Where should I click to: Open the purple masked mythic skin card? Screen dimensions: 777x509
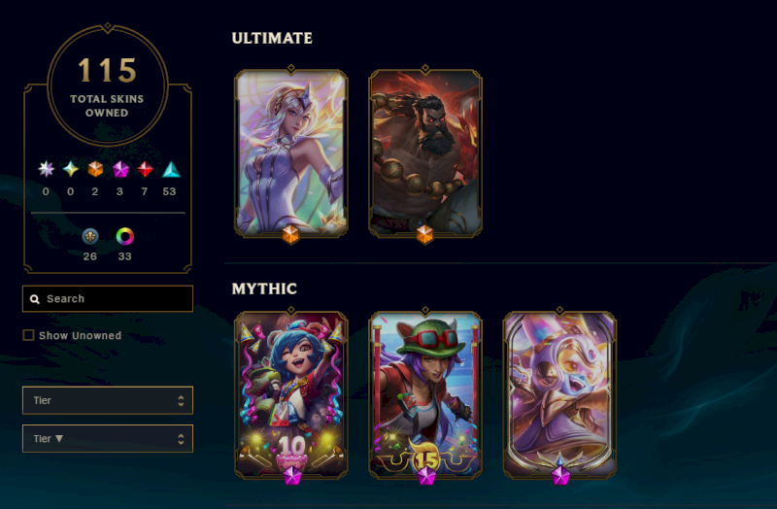click(560, 395)
